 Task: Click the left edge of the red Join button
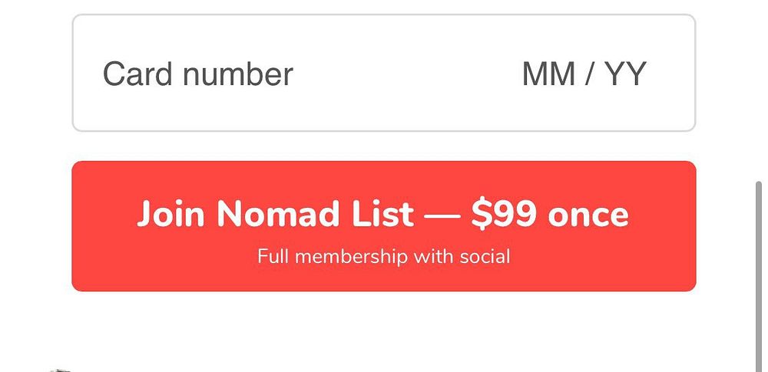tap(77, 226)
